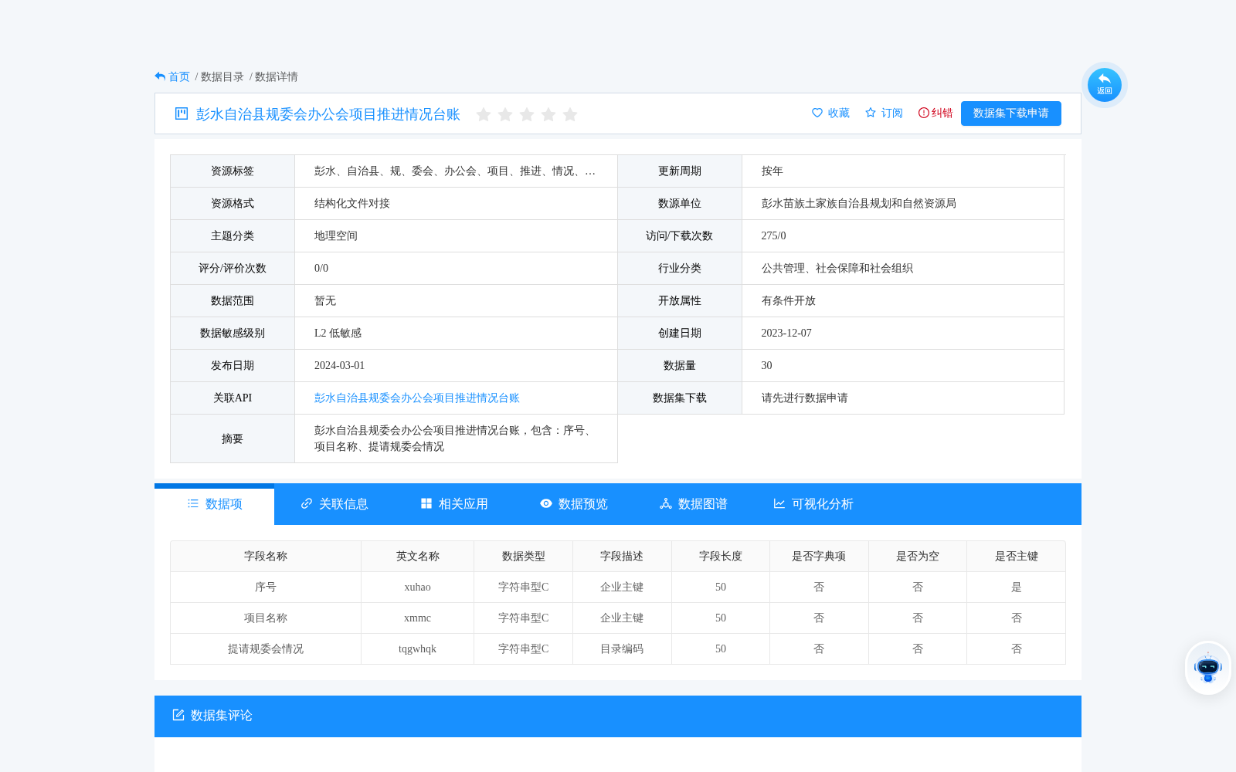Screen dimensions: 1236x772
Task: Go to 数据目录 breadcrumb
Action: pos(222,76)
